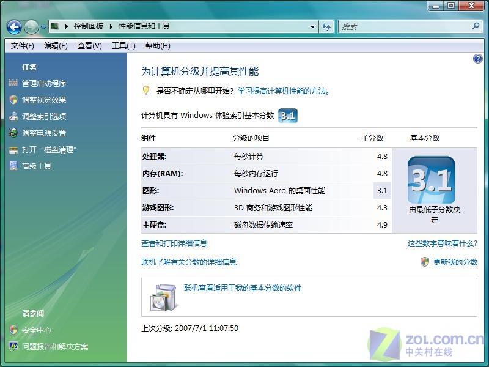Click the shield icon beside 调整视觉效果
This screenshot has height=367, width=489.
tap(13, 100)
